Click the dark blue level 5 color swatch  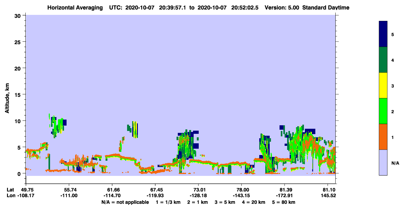(x=383, y=34)
